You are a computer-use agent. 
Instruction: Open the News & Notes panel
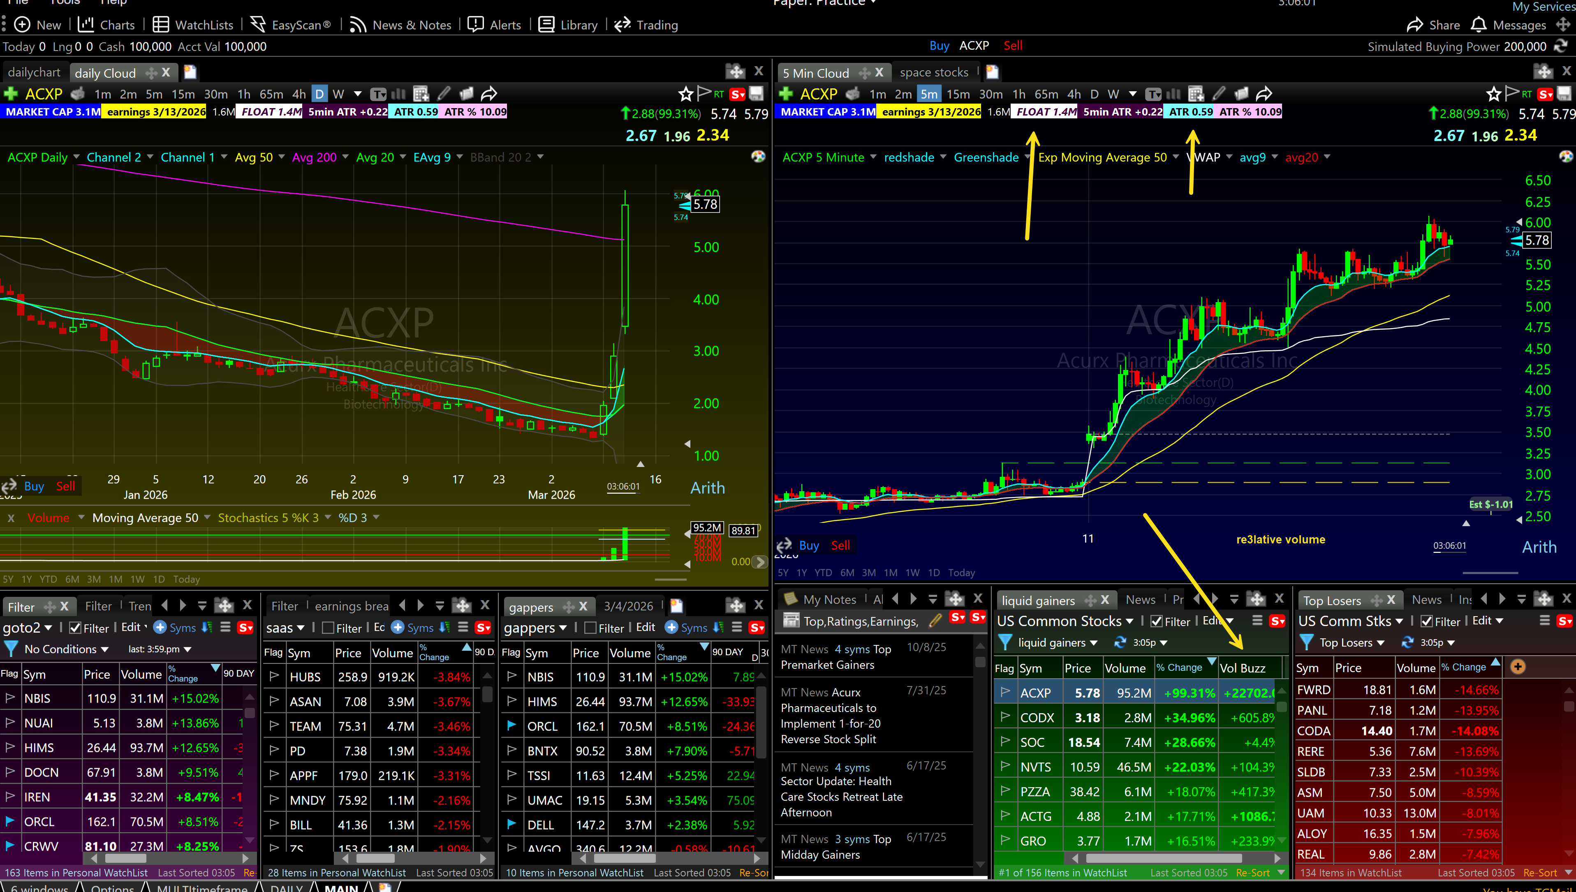coord(400,25)
